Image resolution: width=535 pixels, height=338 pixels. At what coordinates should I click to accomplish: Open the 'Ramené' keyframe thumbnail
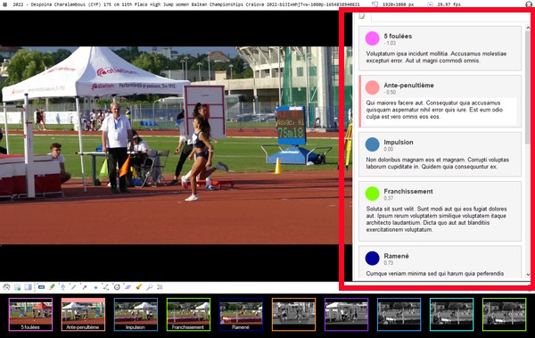tap(242, 315)
